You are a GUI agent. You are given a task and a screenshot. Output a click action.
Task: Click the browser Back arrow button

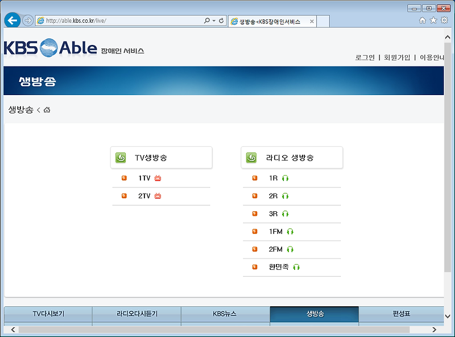click(13, 20)
